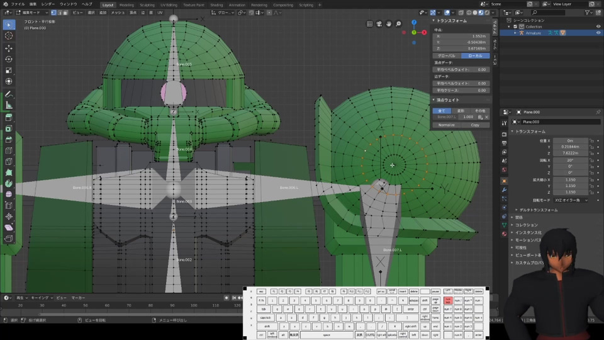604x340 pixels.
Task: Click the median X 1.552m field
Action: (x=461, y=36)
